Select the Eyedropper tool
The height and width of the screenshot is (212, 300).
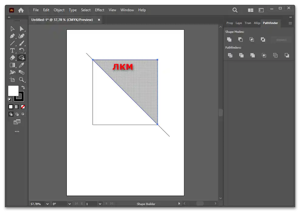(22, 65)
